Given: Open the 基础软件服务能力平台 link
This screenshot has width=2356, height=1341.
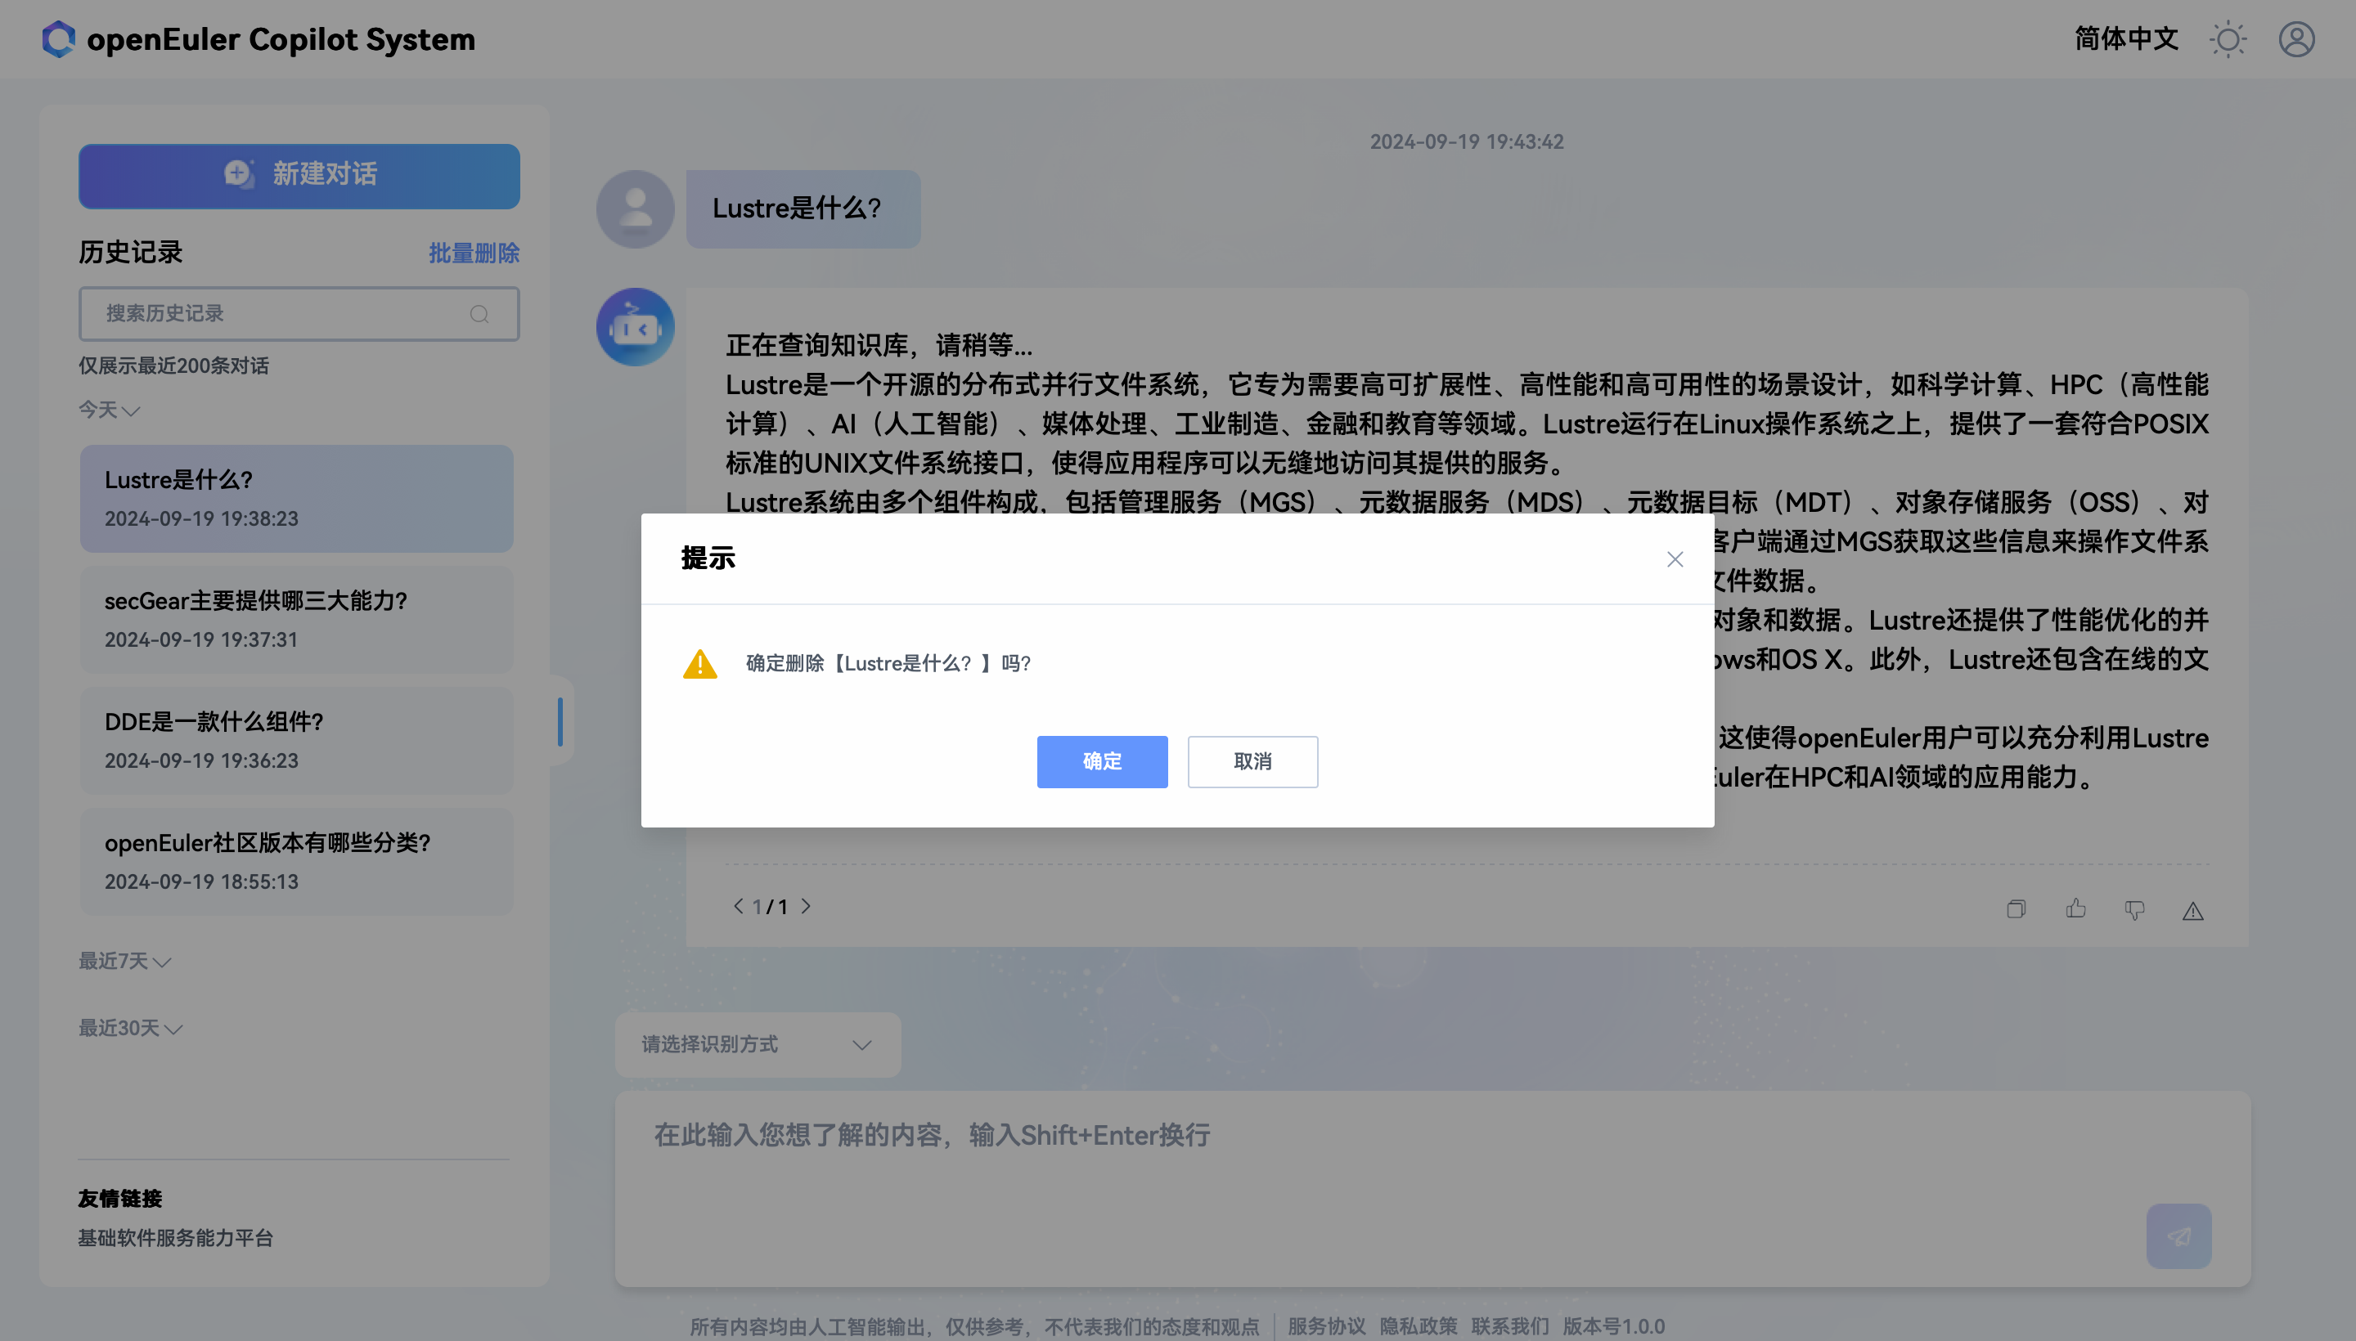Looking at the screenshot, I should [175, 1237].
